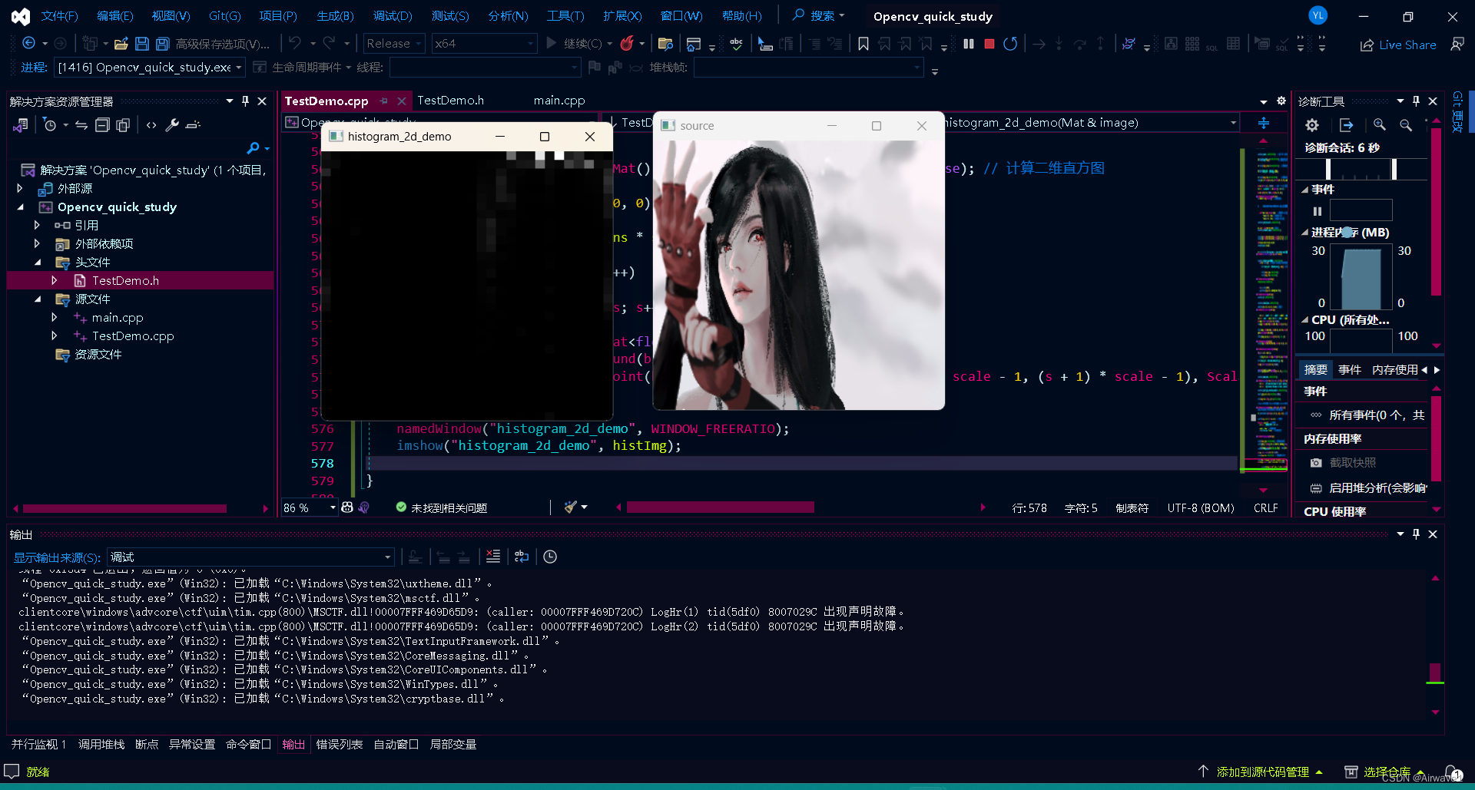This screenshot has height=790, width=1475.
Task: Toggle pin on Solution Explorer panel
Action: [x=245, y=101]
